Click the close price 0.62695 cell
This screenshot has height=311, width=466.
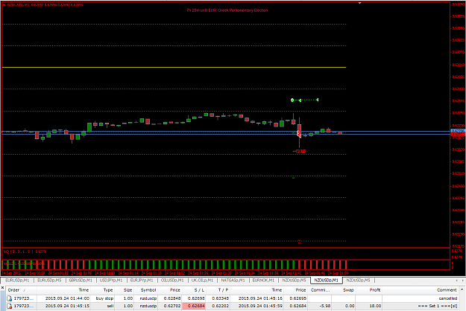tap(297, 298)
